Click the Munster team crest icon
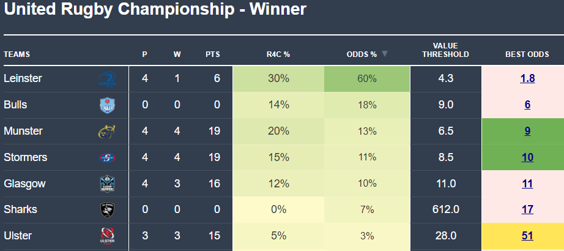Image resolution: width=564 pixels, height=251 pixels. (x=106, y=131)
